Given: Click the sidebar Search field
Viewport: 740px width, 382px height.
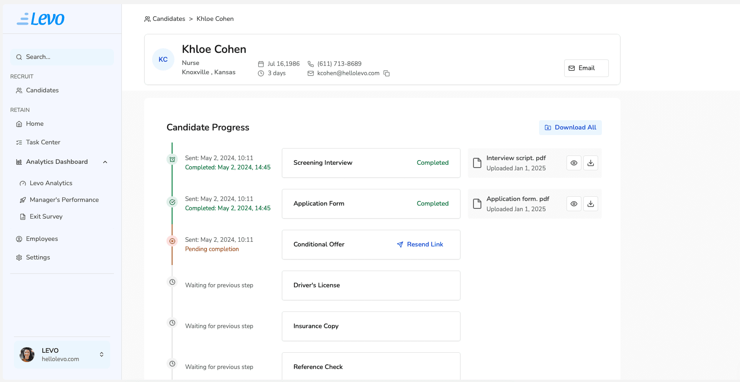Looking at the screenshot, I should click(x=62, y=57).
